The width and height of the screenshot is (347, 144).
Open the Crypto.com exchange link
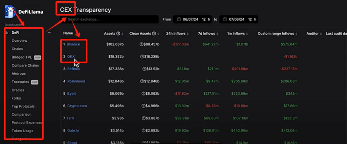[x=77, y=106]
